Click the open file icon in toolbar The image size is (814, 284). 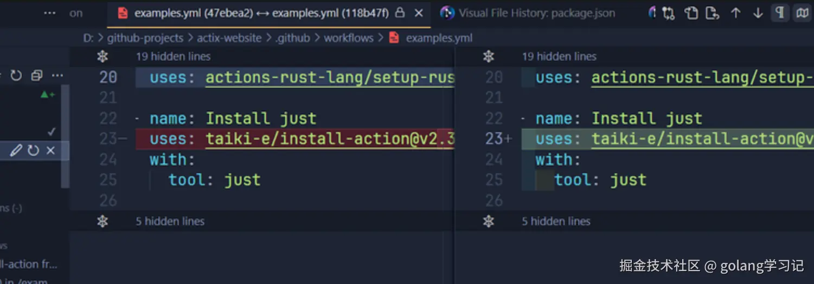point(691,13)
